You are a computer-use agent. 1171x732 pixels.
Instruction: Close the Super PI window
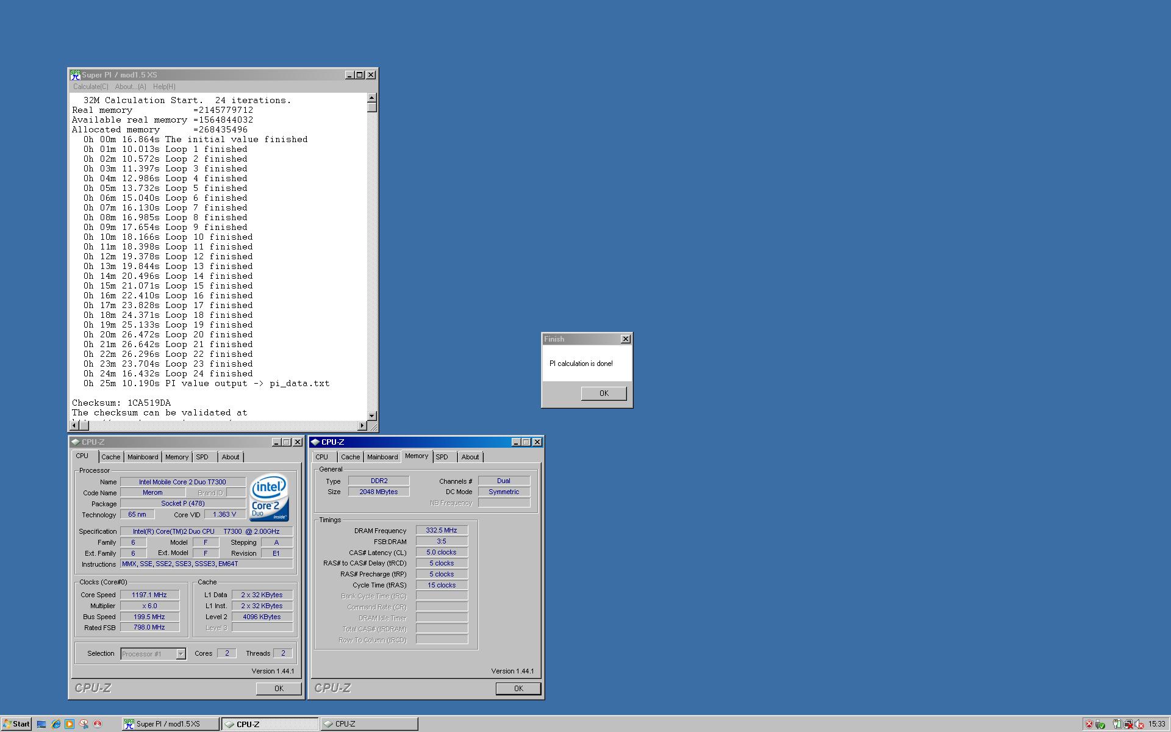point(371,74)
